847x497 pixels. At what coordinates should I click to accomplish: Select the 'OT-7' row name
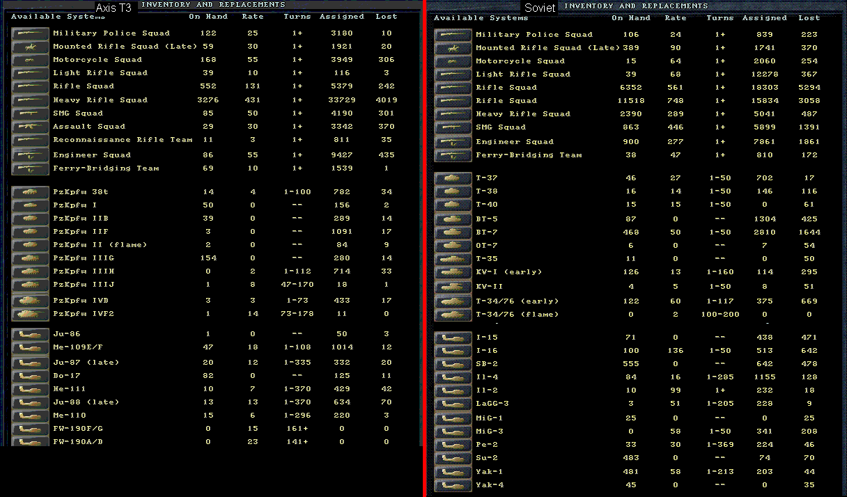point(487,246)
